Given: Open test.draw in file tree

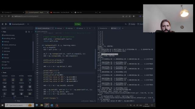Looking at the screenshot, I should [7, 51].
